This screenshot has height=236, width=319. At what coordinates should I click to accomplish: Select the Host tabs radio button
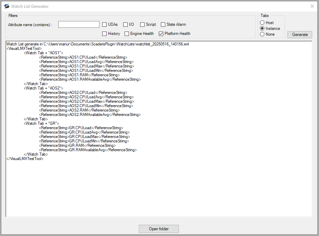point(262,23)
